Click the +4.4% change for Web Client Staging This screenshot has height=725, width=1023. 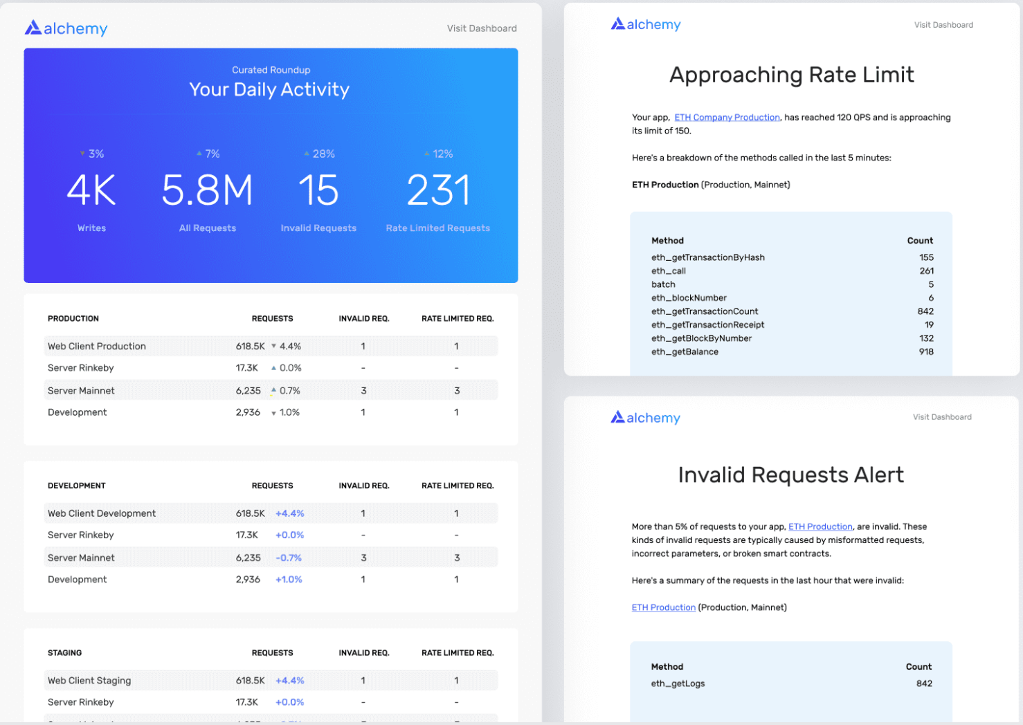click(x=289, y=681)
